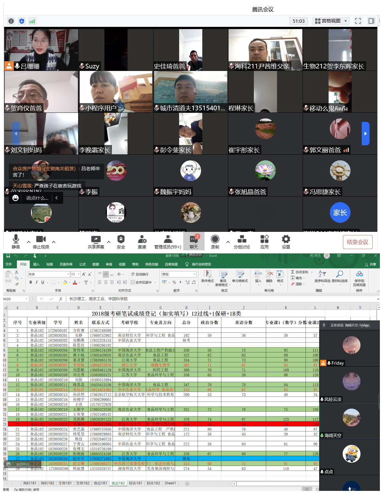Toggle bold formatting in Excel ribbon
The height and width of the screenshot is (494, 383).
click(31, 282)
